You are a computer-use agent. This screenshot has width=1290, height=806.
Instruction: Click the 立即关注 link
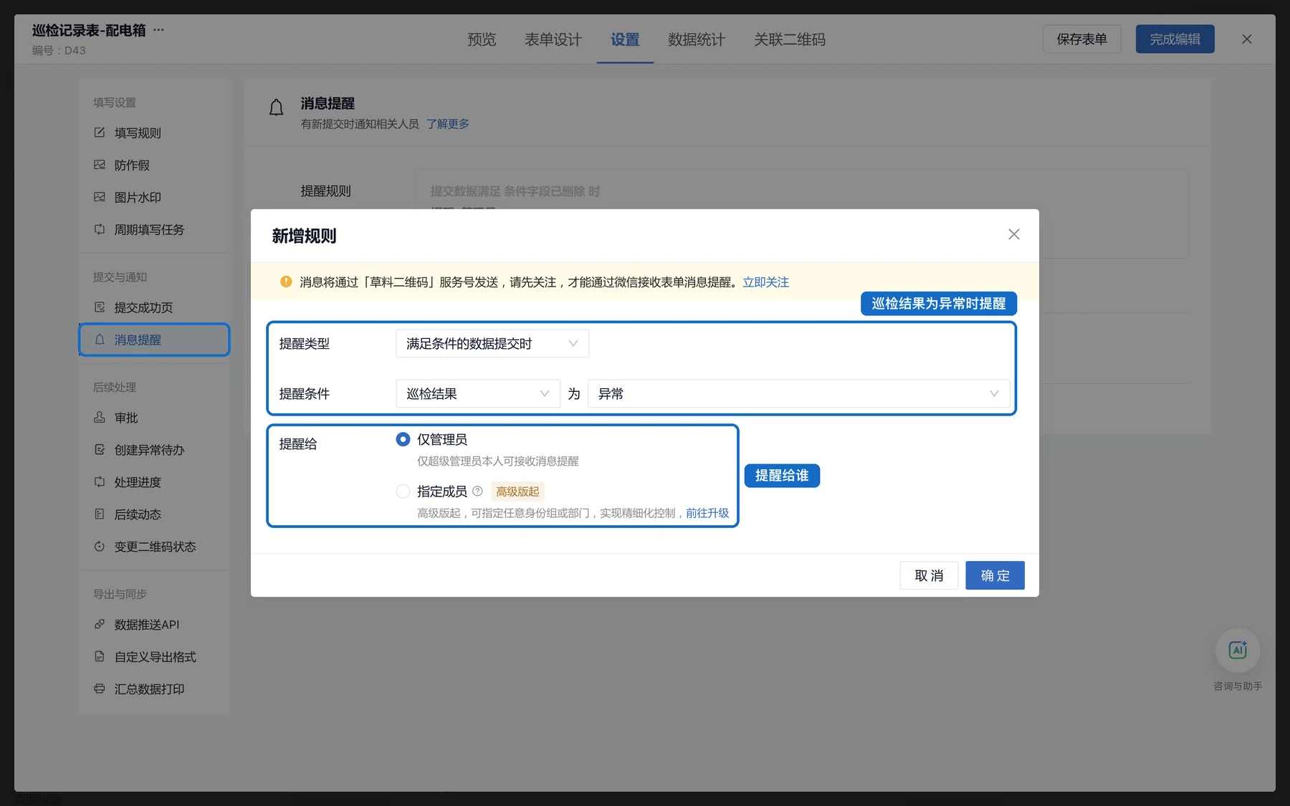(765, 282)
